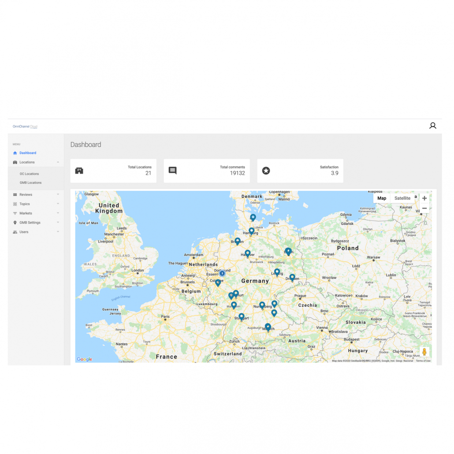The image size is (454, 454).
Task: Expand the Markets menu arrow
Action: click(x=58, y=213)
